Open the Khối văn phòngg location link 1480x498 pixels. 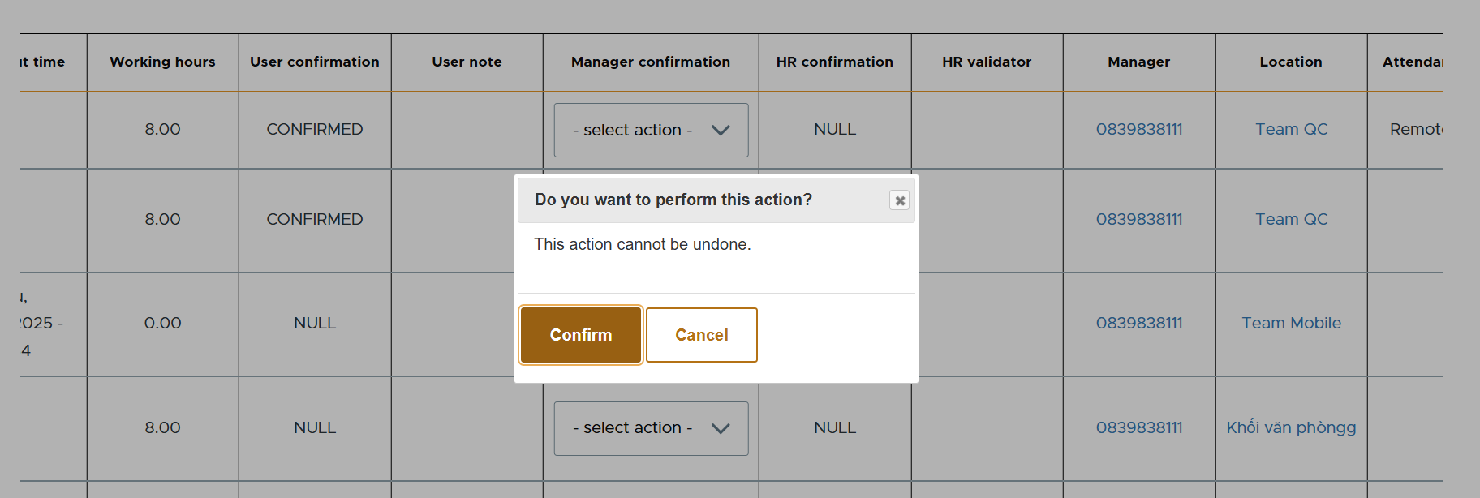1291,427
